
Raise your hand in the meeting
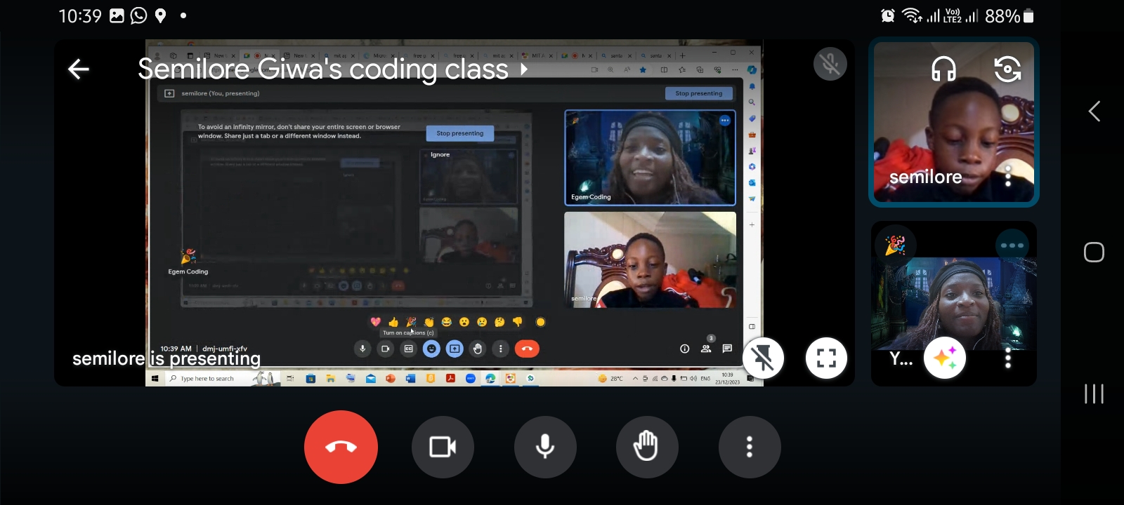pyautogui.click(x=646, y=447)
